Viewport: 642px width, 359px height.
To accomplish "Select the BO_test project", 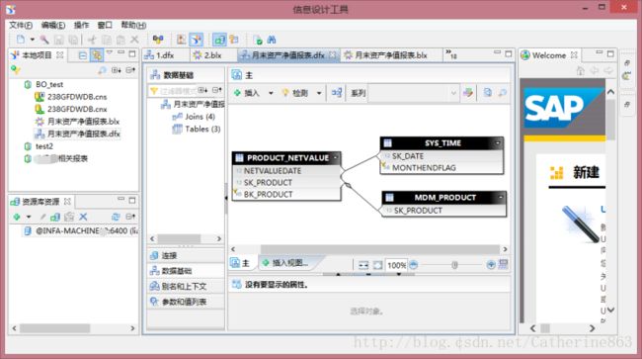I will (x=49, y=84).
